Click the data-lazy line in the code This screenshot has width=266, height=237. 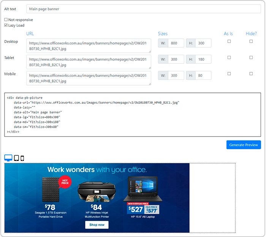click(25, 107)
